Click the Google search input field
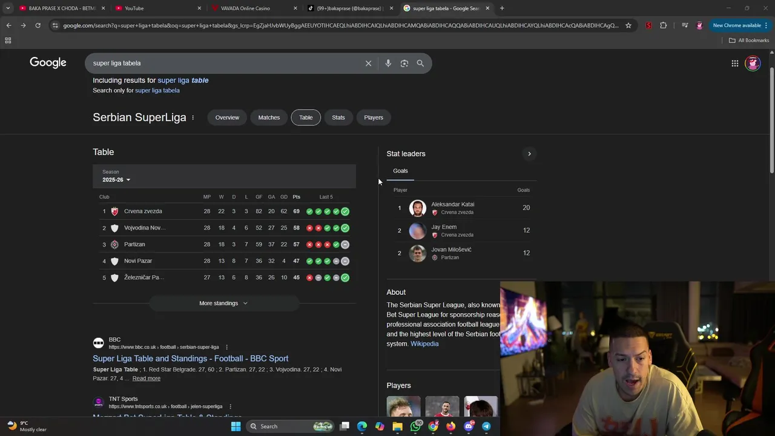This screenshot has width=775, height=436. tap(224, 63)
